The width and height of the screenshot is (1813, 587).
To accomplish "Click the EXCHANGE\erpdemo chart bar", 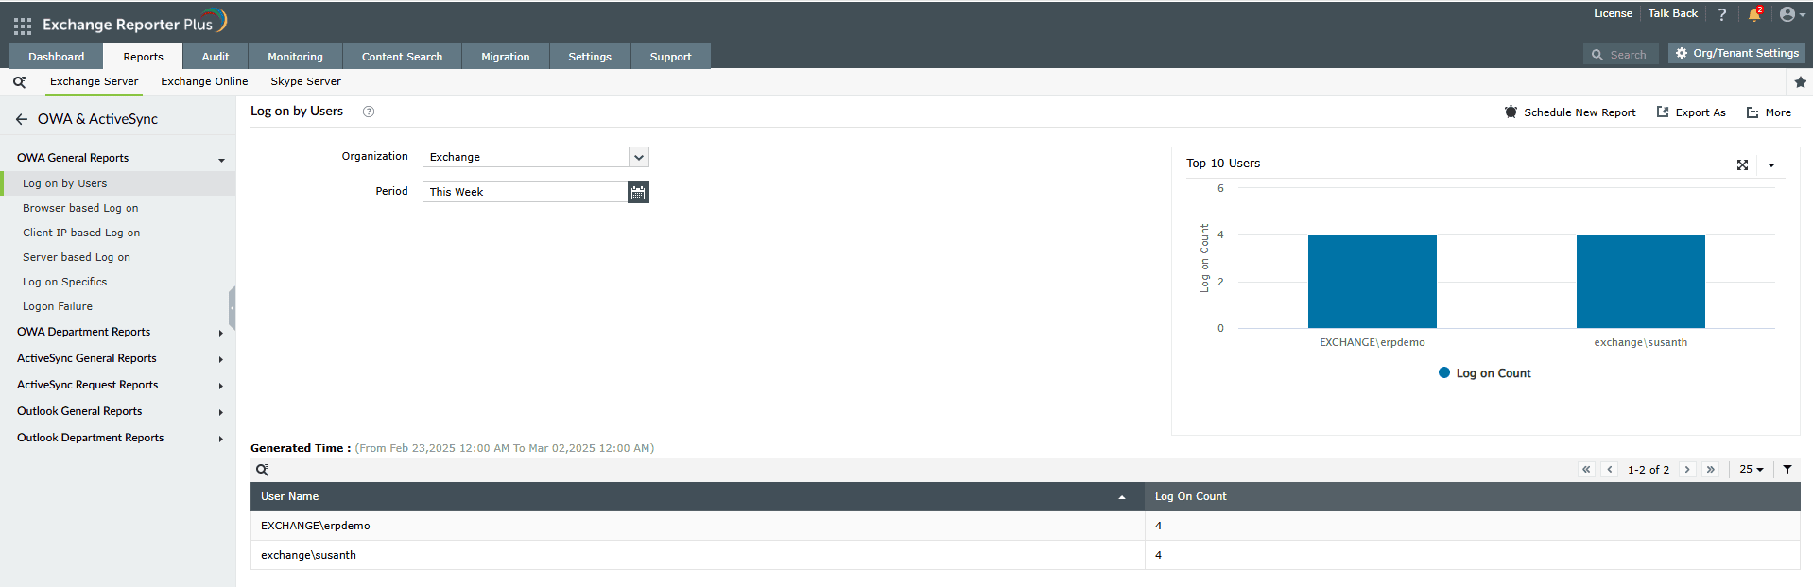I will [x=1372, y=282].
